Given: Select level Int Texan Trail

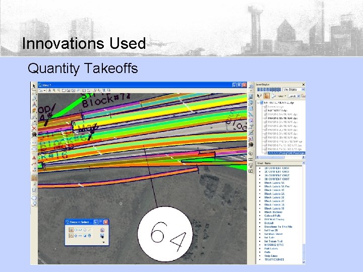Looking at the screenshot, I should [x=273, y=241].
